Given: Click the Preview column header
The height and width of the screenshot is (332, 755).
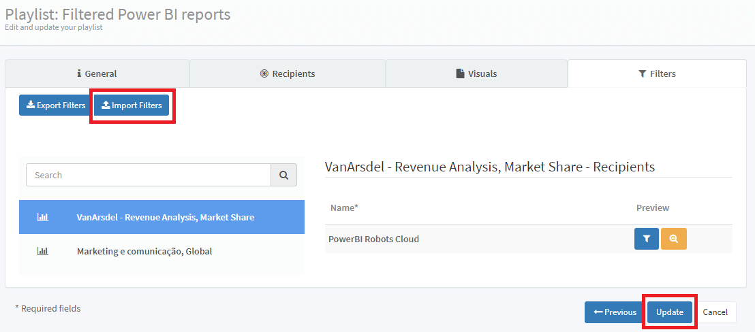Looking at the screenshot, I should [x=652, y=207].
